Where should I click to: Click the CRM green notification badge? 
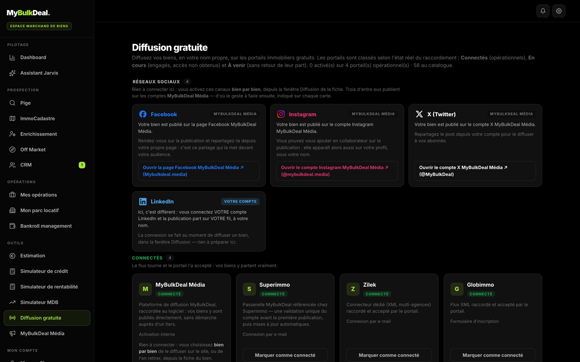(82, 165)
